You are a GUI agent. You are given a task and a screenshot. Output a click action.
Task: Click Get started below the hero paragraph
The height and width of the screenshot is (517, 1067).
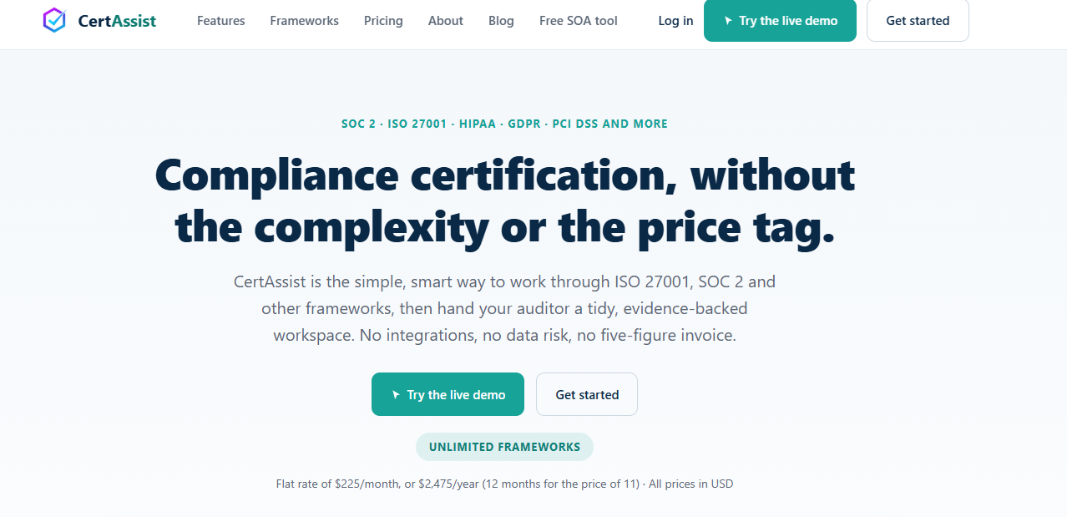(587, 394)
